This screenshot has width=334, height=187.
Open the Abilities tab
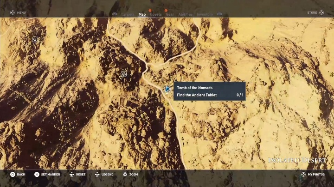click(x=185, y=14)
